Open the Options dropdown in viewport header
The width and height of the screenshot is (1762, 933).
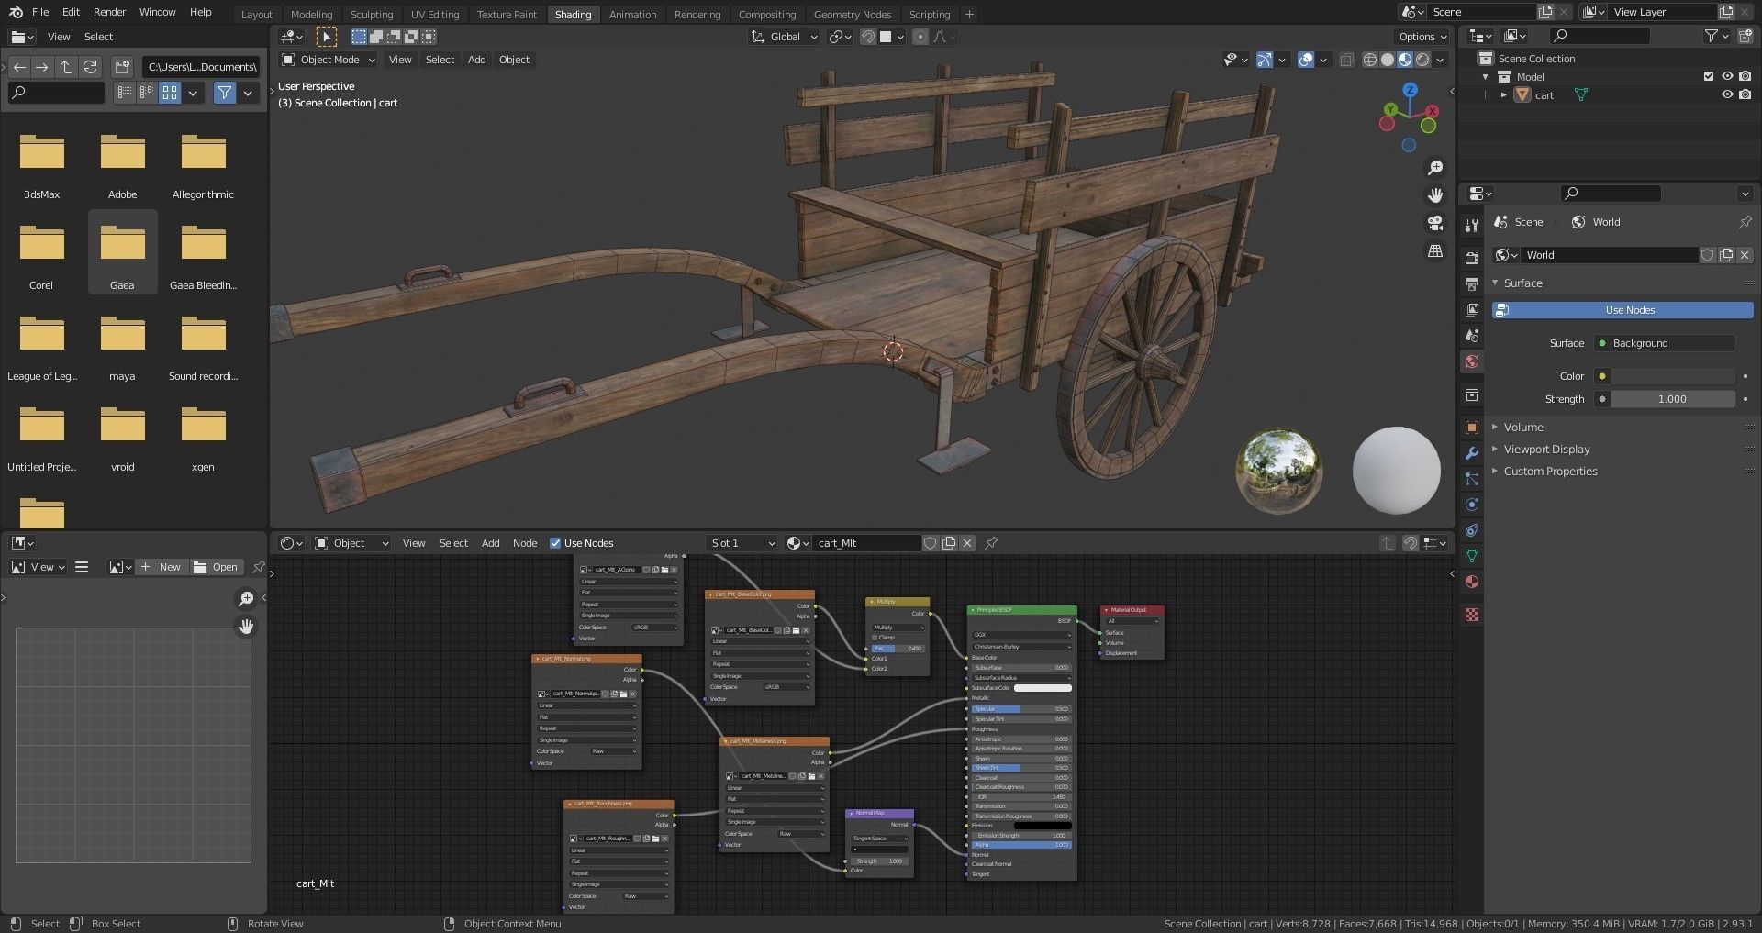1422,37
